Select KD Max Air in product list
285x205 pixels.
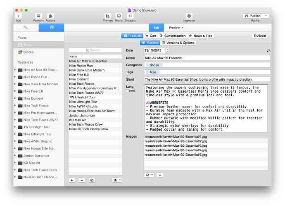95,120
